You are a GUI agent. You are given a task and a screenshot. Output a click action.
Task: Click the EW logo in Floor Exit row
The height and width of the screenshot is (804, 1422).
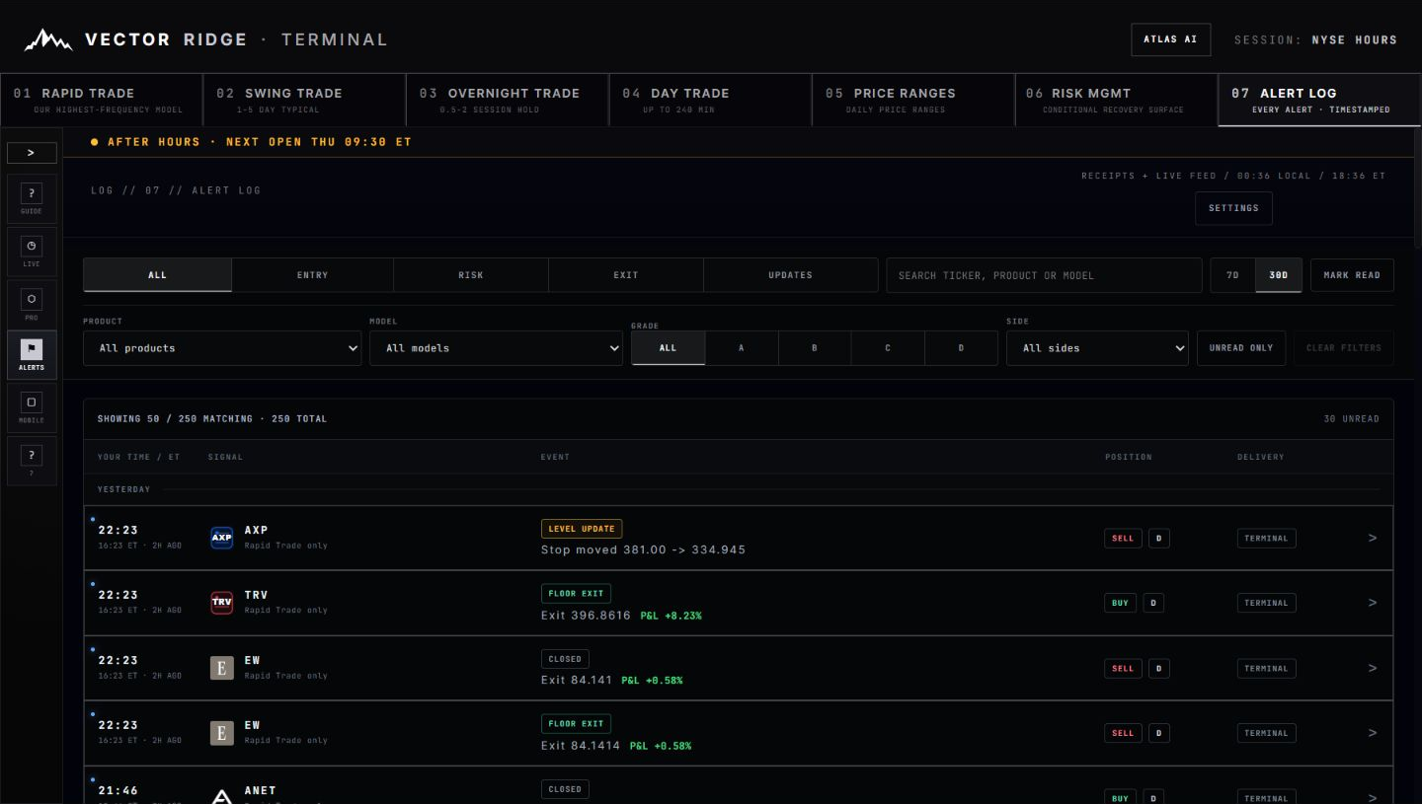tap(222, 733)
